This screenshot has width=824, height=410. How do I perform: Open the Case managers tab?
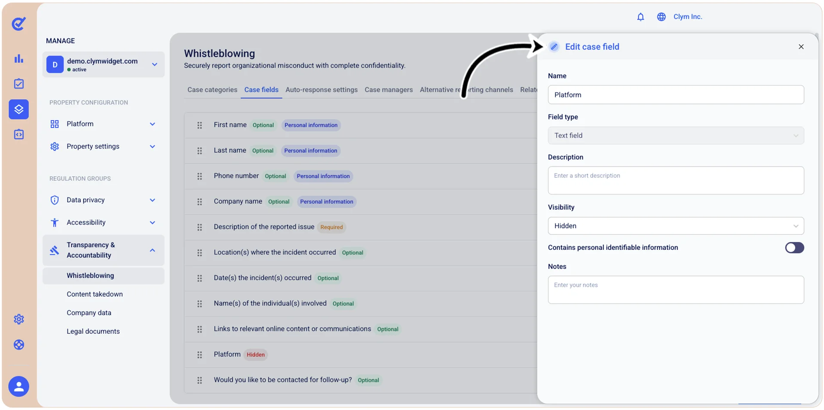389,90
